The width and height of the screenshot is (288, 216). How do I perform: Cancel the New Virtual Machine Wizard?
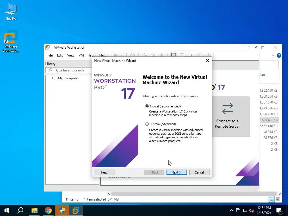(x=199, y=172)
